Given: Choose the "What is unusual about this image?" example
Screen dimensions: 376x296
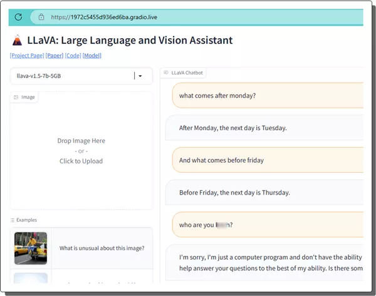Looking at the screenshot, I should click(102, 248).
